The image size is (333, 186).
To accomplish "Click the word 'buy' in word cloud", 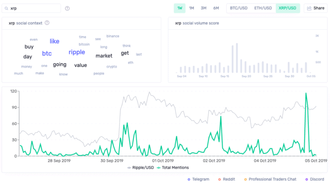I will tap(29, 47).
